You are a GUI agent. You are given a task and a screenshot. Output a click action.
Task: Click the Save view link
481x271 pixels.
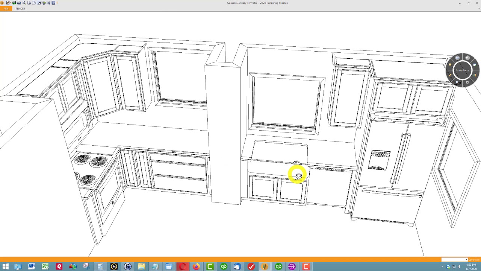[474, 260]
